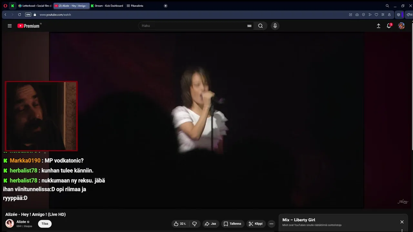Viewport: 413px width, 232px height.
Task: Open the browser profile account icon
Action: pos(389,15)
